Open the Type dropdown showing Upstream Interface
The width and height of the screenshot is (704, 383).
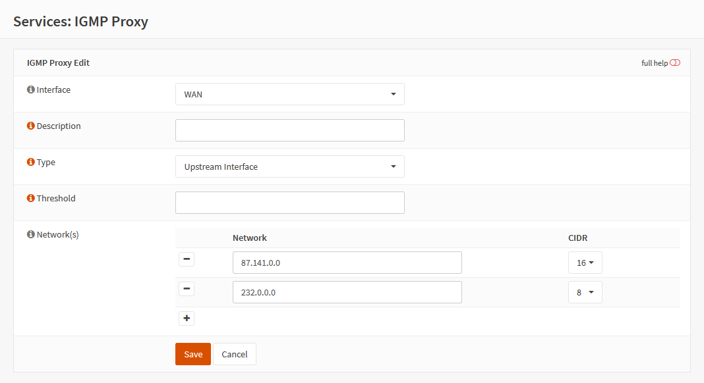[x=289, y=166]
